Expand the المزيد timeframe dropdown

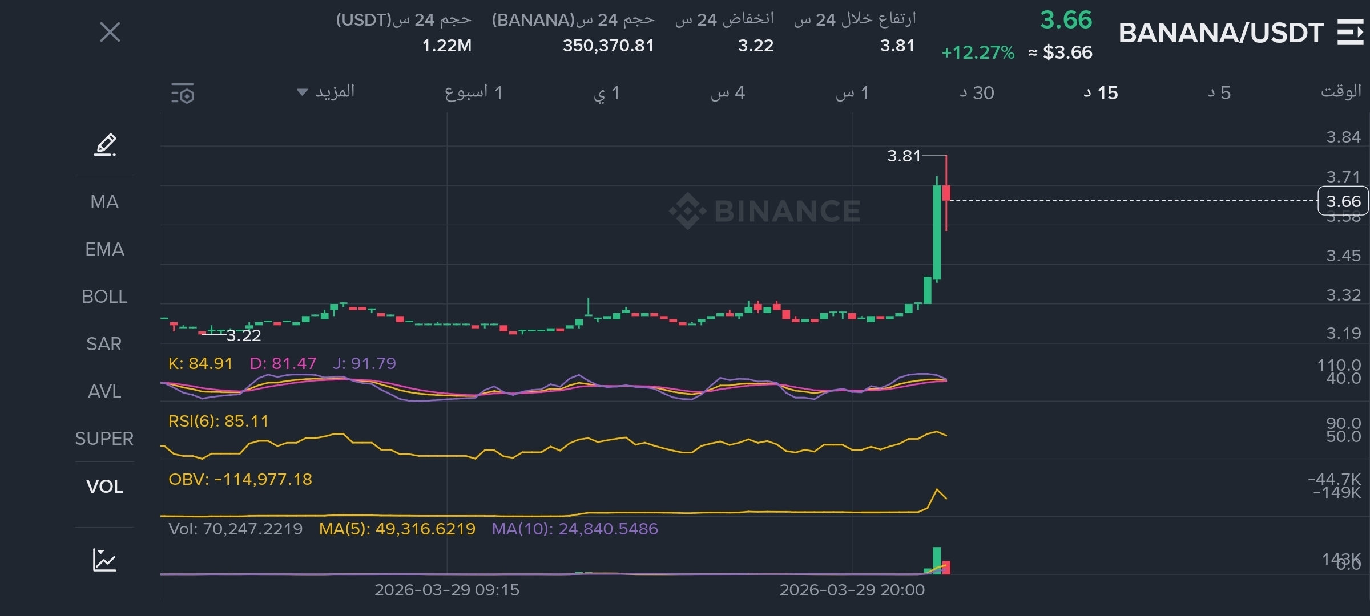coord(326,92)
